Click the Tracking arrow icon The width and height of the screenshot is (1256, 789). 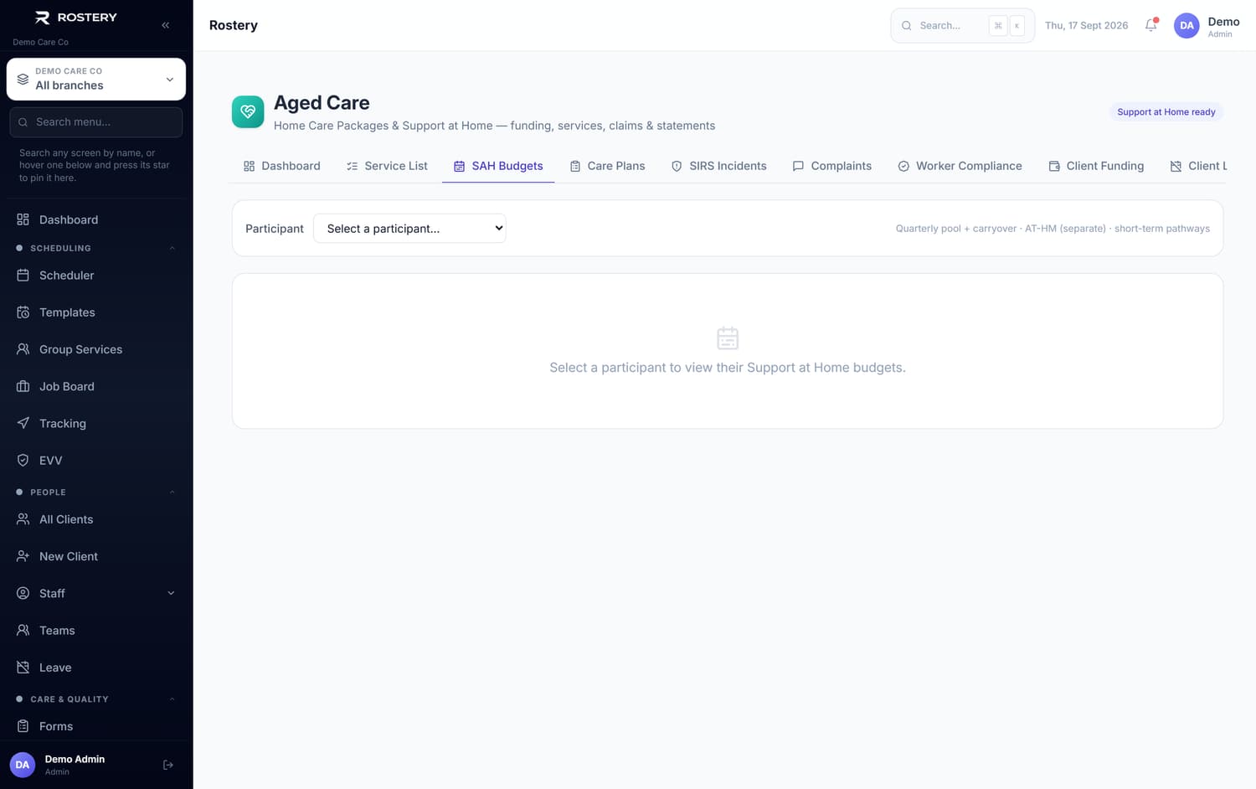23,423
